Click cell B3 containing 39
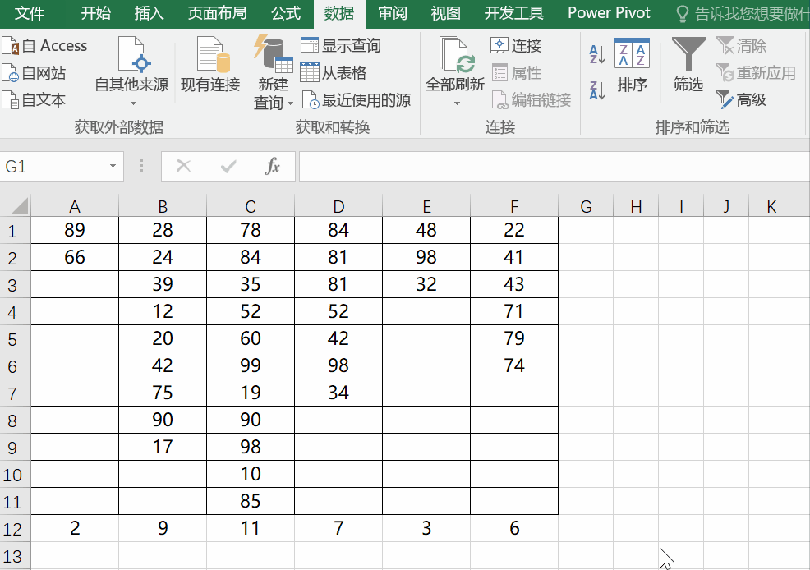 tap(163, 284)
